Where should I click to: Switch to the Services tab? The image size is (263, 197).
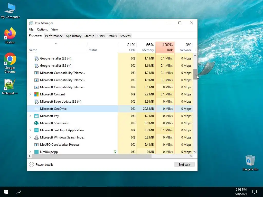pyautogui.click(x=125, y=36)
